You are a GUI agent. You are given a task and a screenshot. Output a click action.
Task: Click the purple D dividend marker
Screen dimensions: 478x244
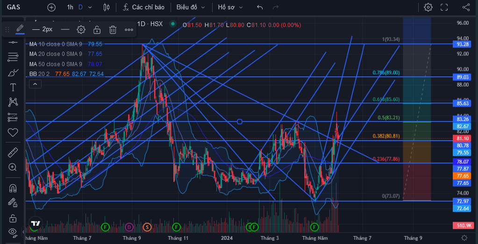[129, 227]
